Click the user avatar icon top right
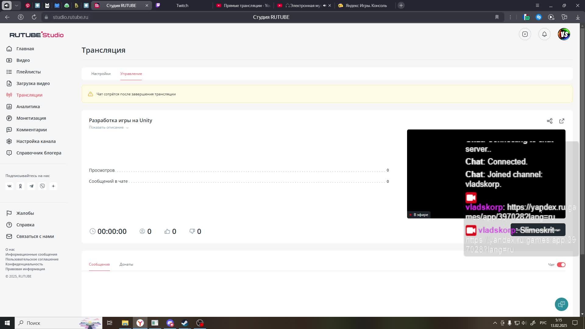Screen dimensions: 585x329 pos(564,34)
